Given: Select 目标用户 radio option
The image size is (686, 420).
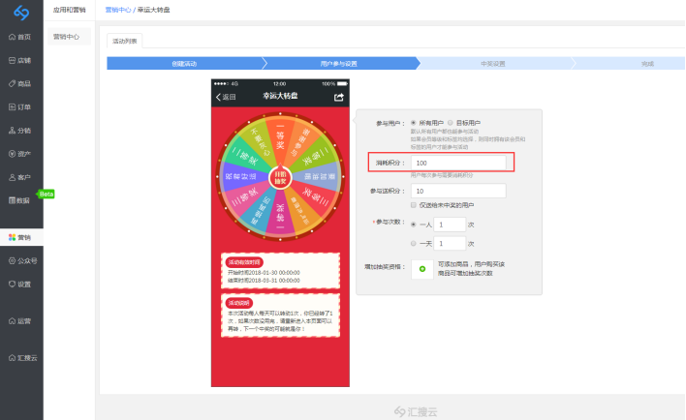Looking at the screenshot, I should coord(452,123).
